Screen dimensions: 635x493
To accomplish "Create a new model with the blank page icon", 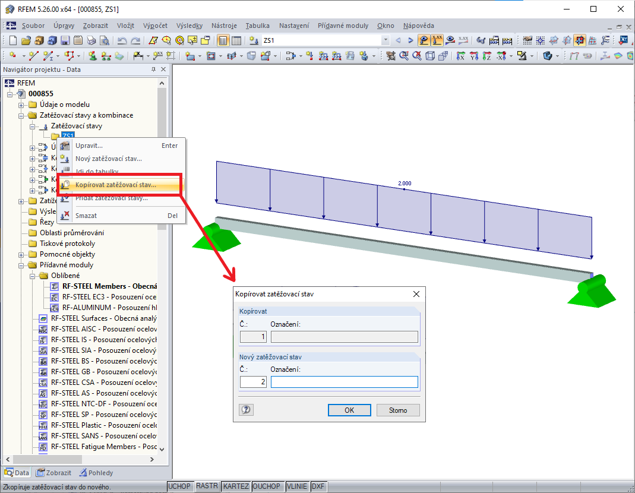I will [13, 40].
